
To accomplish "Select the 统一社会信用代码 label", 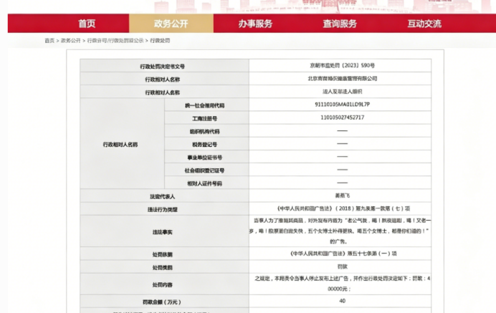I will [205, 105].
